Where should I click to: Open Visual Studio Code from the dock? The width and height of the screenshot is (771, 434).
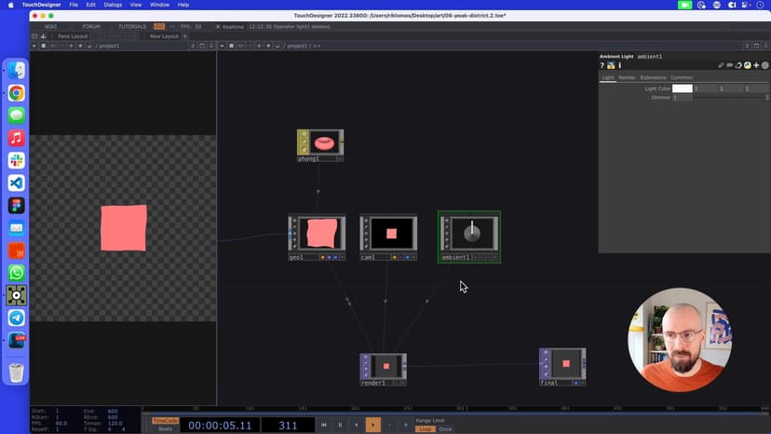point(16,183)
